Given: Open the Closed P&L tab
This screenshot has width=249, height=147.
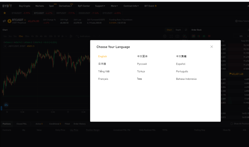Looking at the screenshot, I should click(x=22, y=124).
